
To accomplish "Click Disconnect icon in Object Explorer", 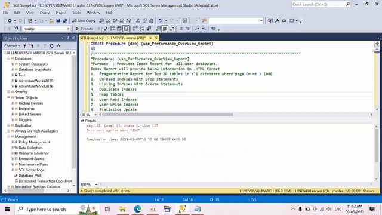I will (x=32, y=45).
